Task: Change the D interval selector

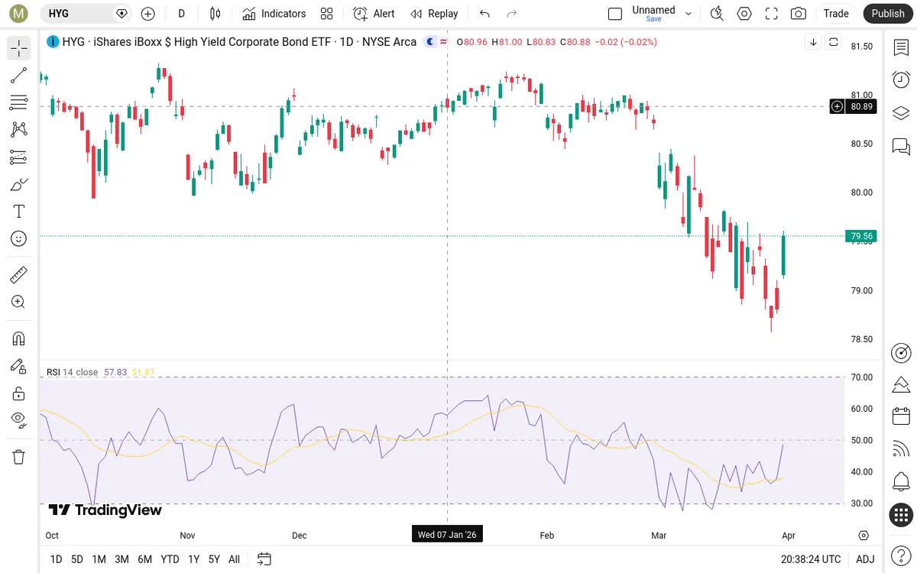Action: (x=181, y=14)
